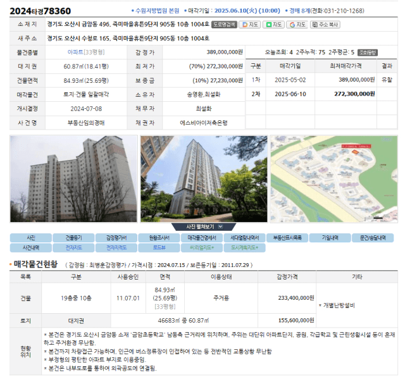Select the 문건/송달내역 tab

pyautogui.click(x=373, y=238)
